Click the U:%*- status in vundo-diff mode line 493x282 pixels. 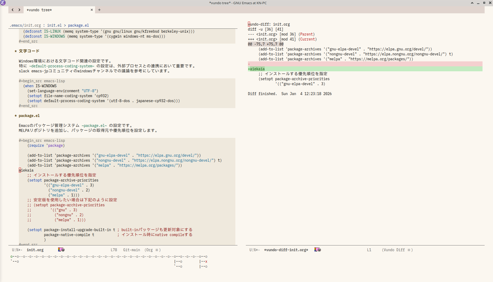(x=254, y=250)
